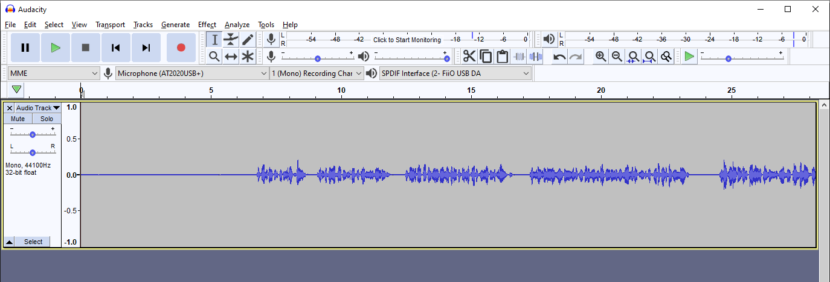Open the Tools menu
The width and height of the screenshot is (830, 282).
(266, 25)
